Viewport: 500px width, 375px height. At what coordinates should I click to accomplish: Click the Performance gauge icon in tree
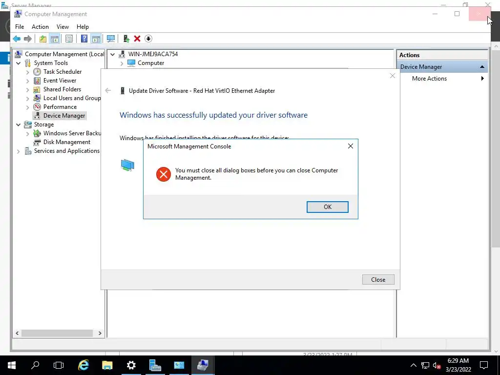pyautogui.click(x=37, y=107)
